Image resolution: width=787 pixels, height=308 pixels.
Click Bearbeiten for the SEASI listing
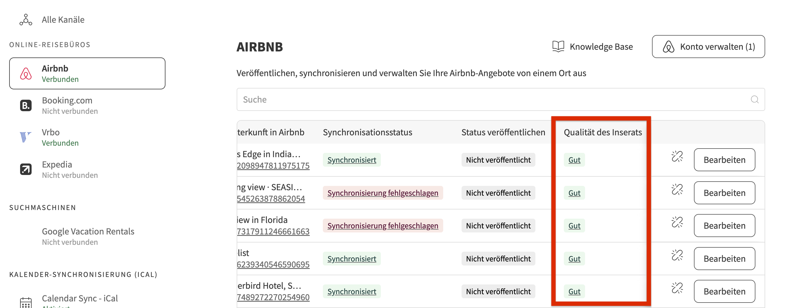coord(724,193)
